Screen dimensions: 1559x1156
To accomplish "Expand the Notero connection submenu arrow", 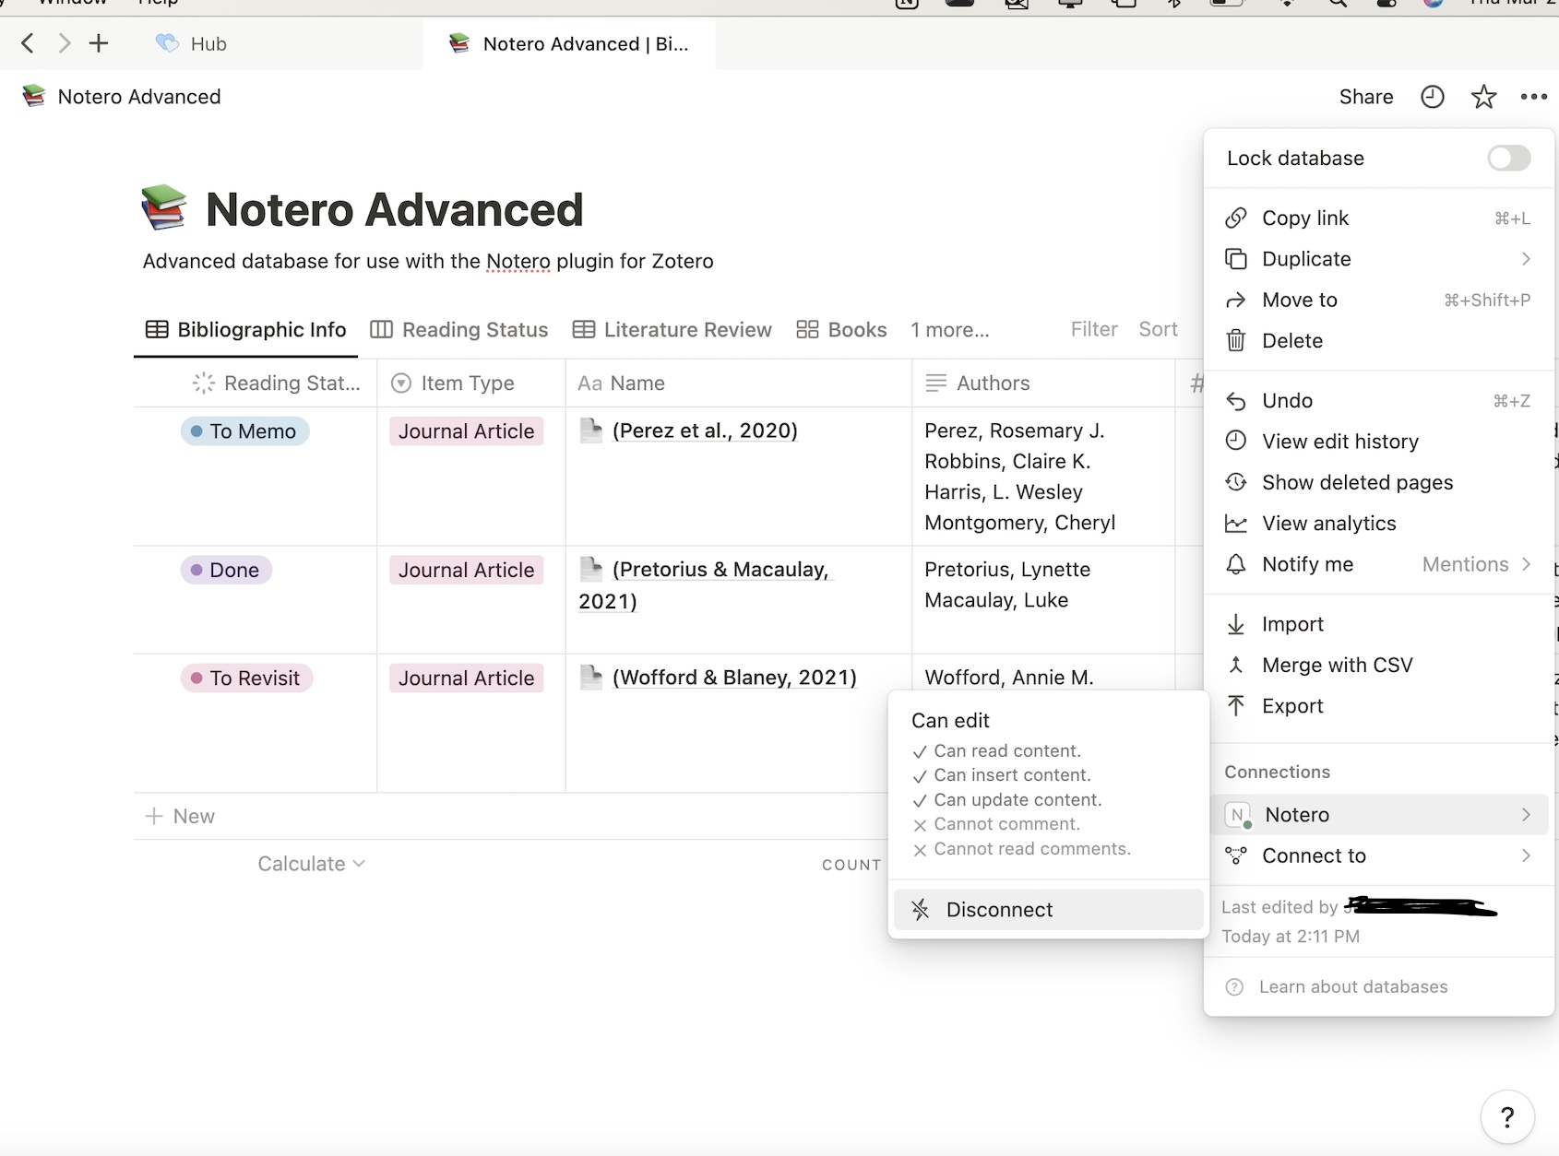I will (1526, 815).
